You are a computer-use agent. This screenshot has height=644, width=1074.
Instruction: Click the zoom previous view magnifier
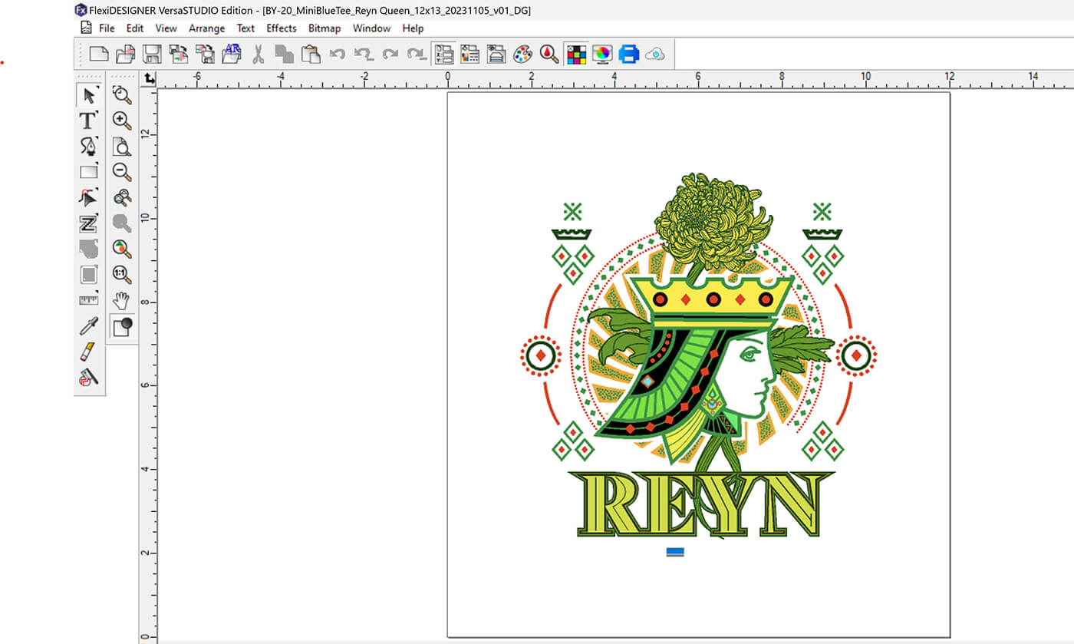point(122,95)
